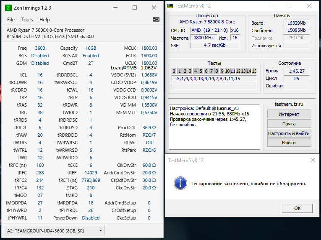
Task: Close the ZenTimings window
Action: coord(154,8)
